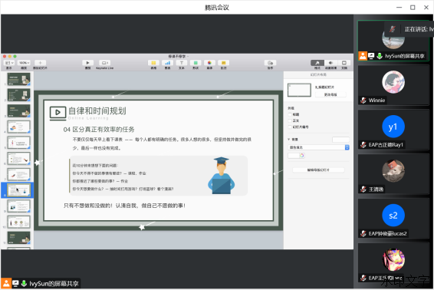Click the heading 04 区分真正有效率的任务
This screenshot has height=290, width=434.
pyautogui.click(x=99, y=130)
